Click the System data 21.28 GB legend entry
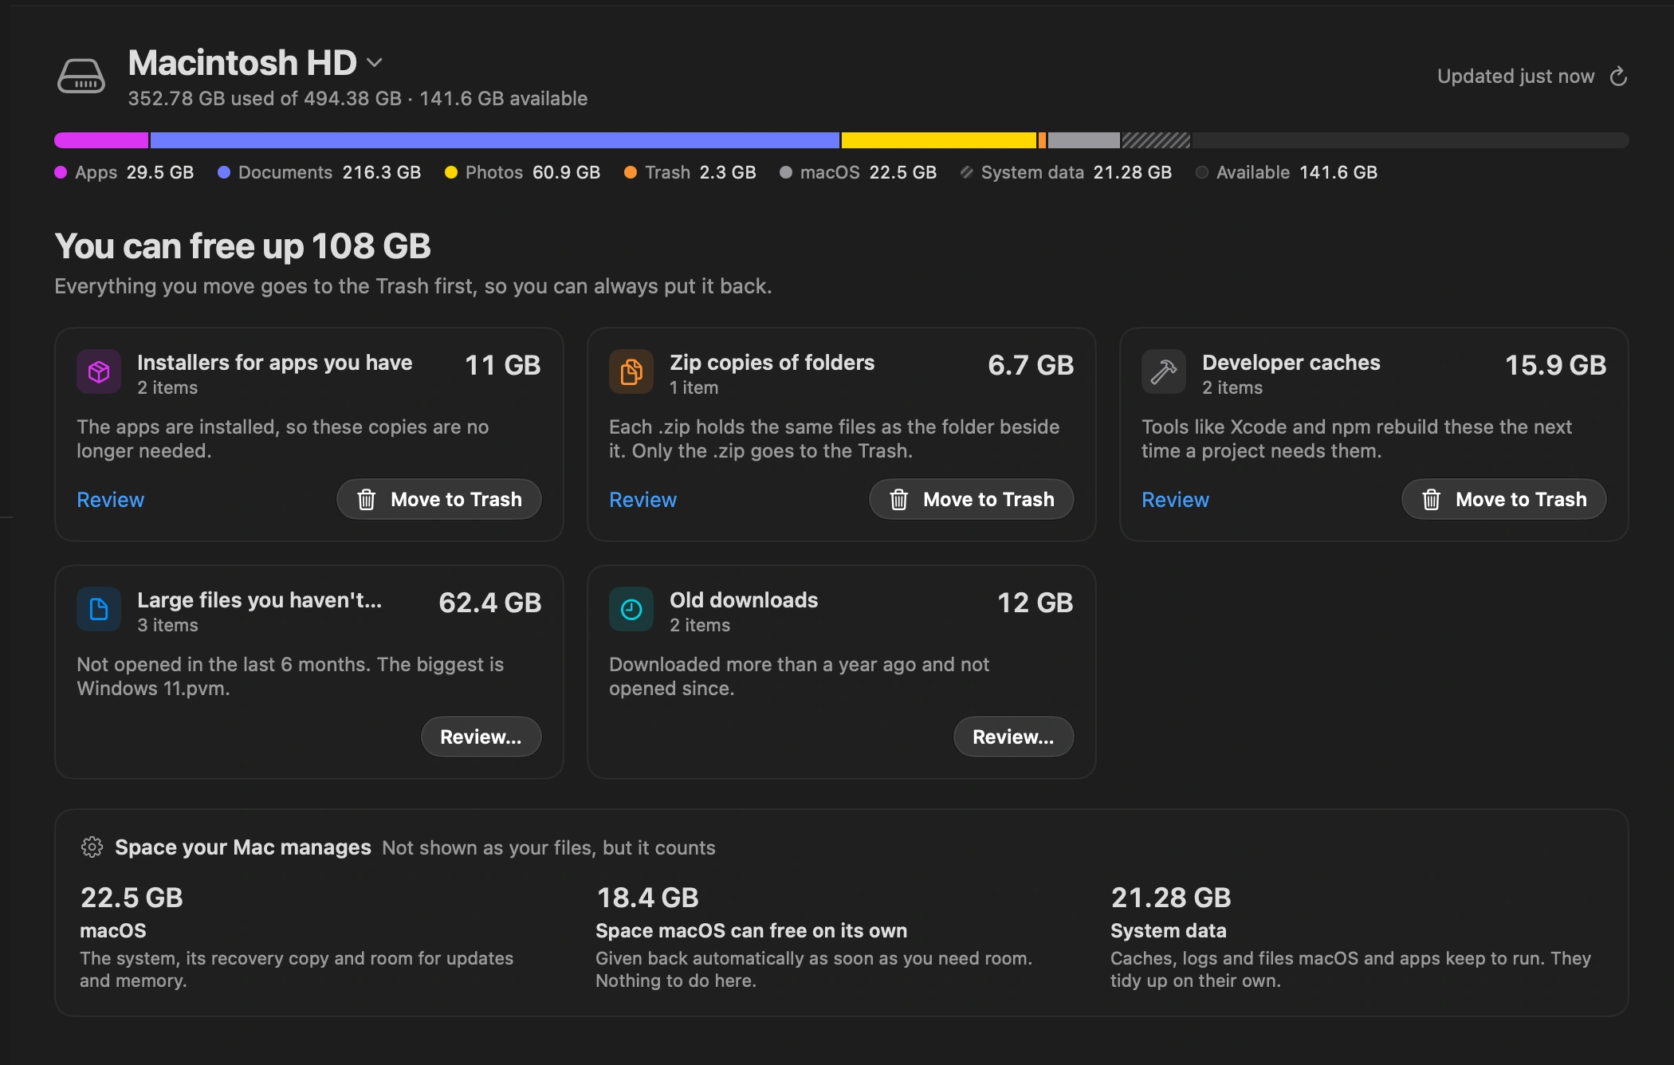Image resolution: width=1674 pixels, height=1065 pixels. coord(1067,172)
